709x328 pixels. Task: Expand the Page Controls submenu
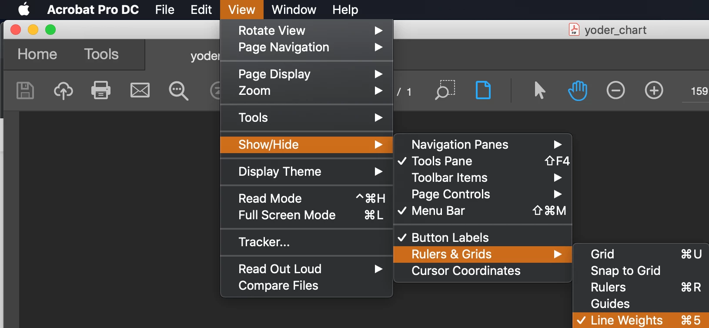pyautogui.click(x=483, y=194)
